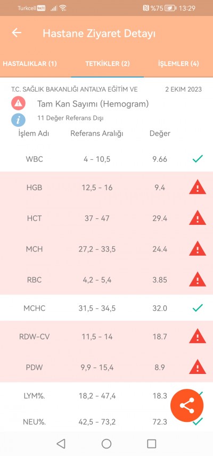Switch to the HASTALIKLAR (1) tab
Screen dimensions: 213x456
point(30,64)
